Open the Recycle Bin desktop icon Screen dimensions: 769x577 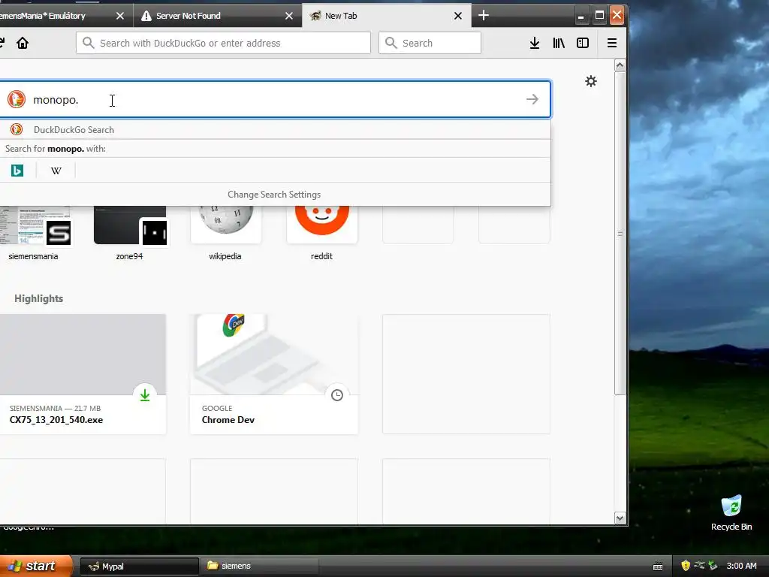coord(731,512)
